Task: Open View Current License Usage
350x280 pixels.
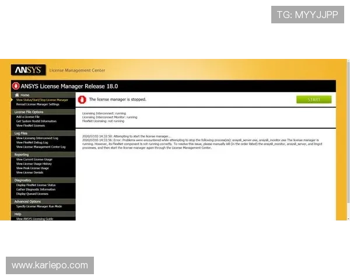Action: [34, 159]
